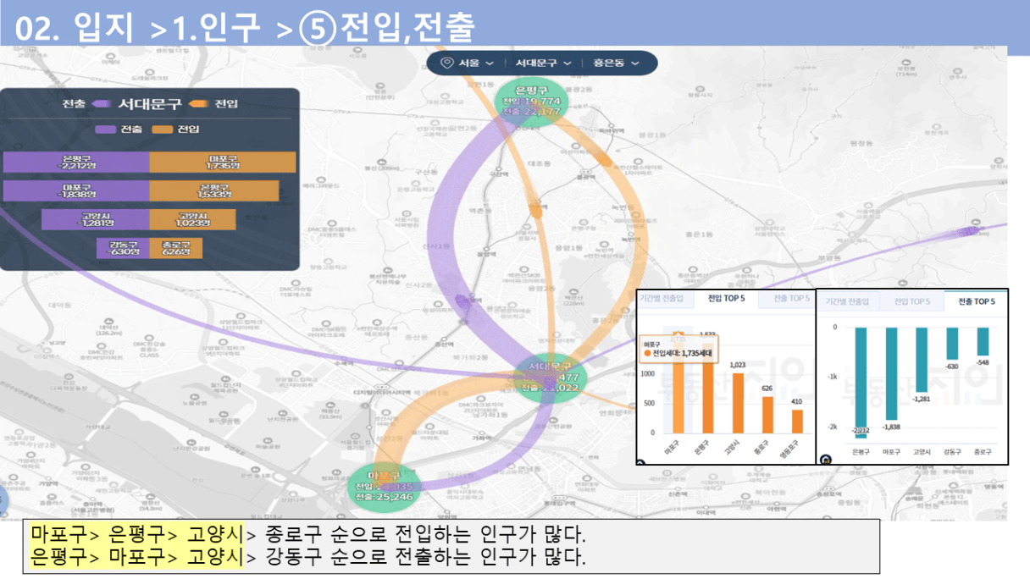Click the slide title 02. 입지 >1.인구

(x=139, y=28)
